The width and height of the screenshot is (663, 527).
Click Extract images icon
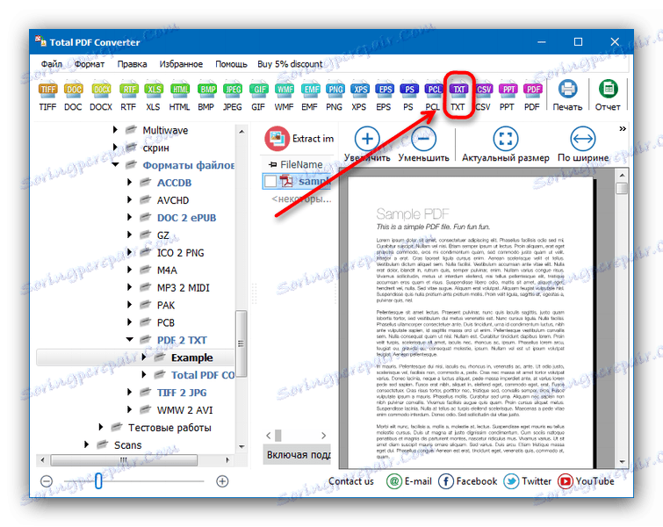(x=277, y=138)
